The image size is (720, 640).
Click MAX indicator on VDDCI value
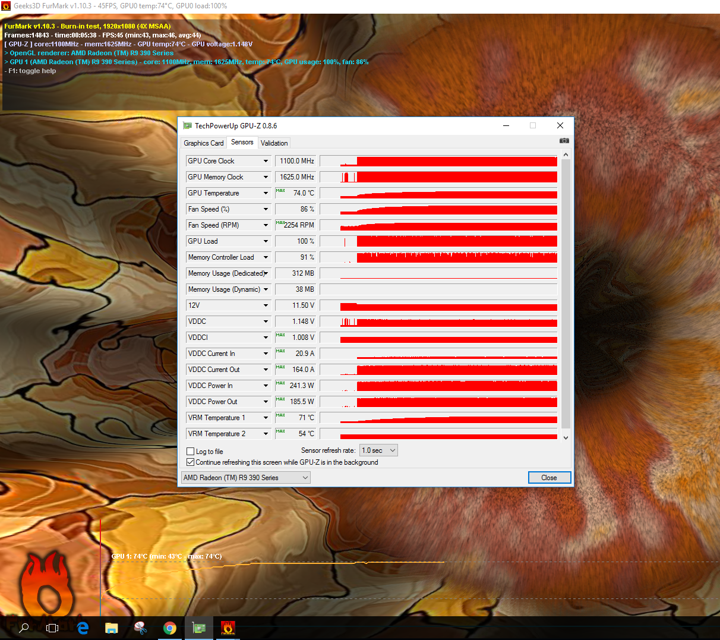pos(280,335)
